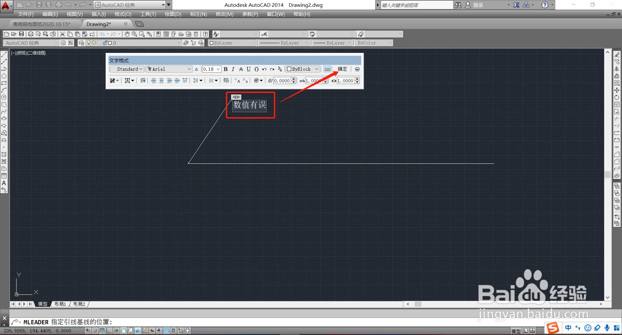The height and width of the screenshot is (335, 622).
Task: Toggle Italic text formatting
Action: coord(233,69)
